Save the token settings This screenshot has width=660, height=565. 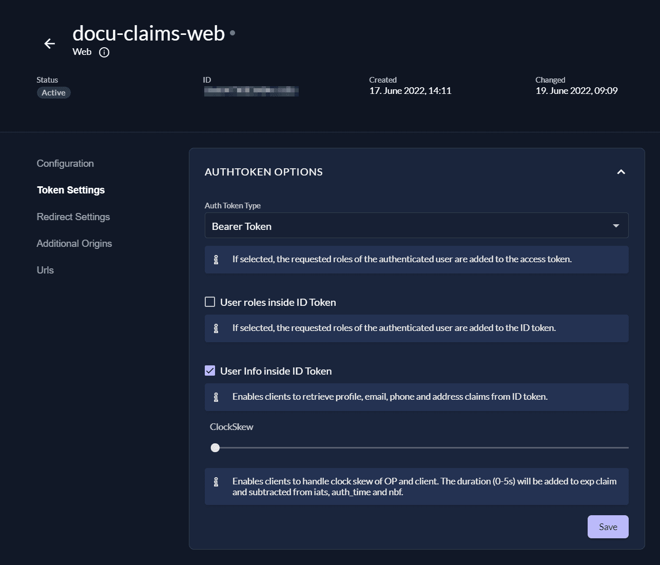click(608, 527)
